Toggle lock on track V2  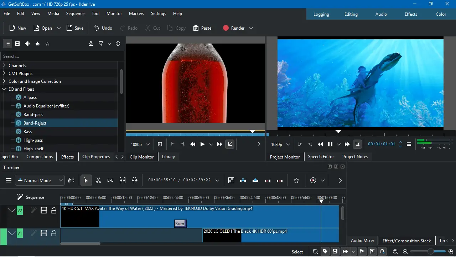coord(54,211)
